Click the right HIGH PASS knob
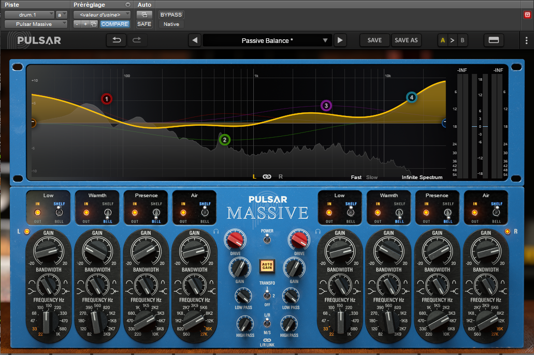534x355 pixels. 289,324
